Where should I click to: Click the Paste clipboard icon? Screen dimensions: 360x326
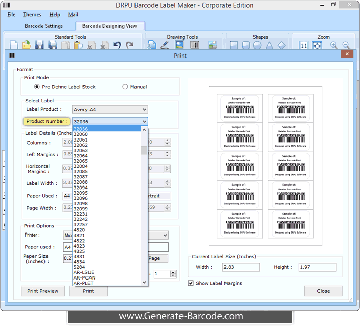78,45
